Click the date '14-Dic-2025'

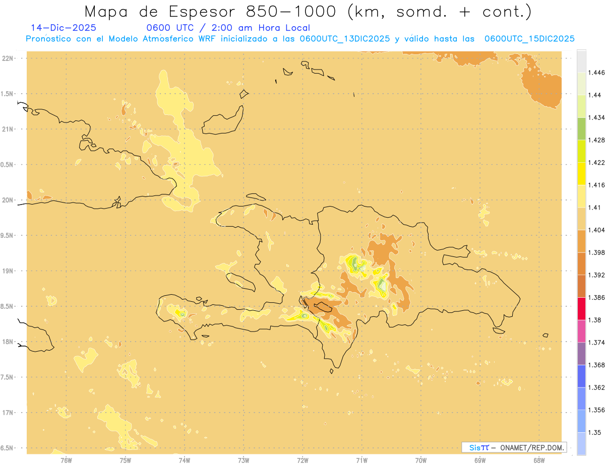point(64,28)
